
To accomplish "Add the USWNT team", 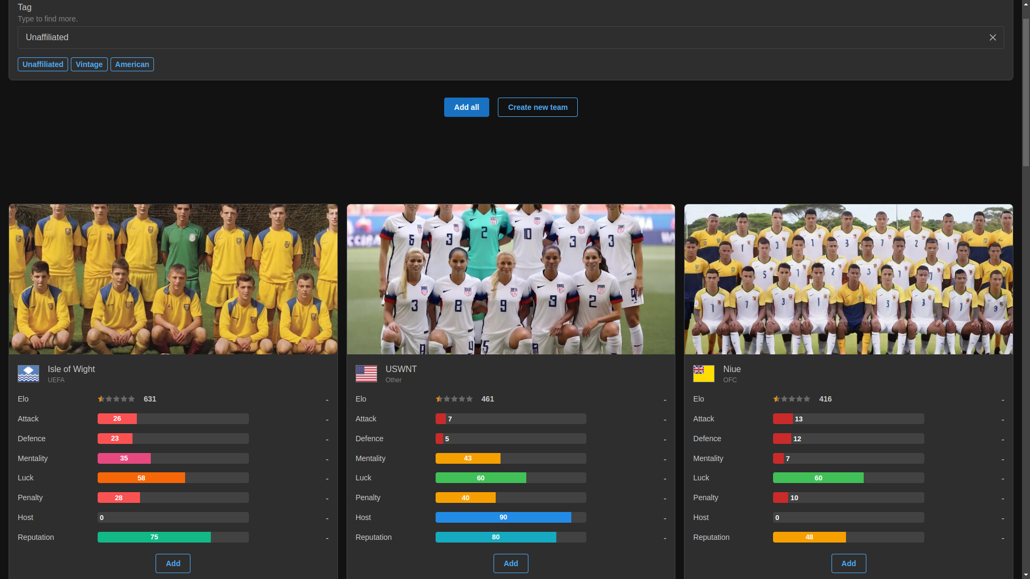I will pyautogui.click(x=511, y=563).
